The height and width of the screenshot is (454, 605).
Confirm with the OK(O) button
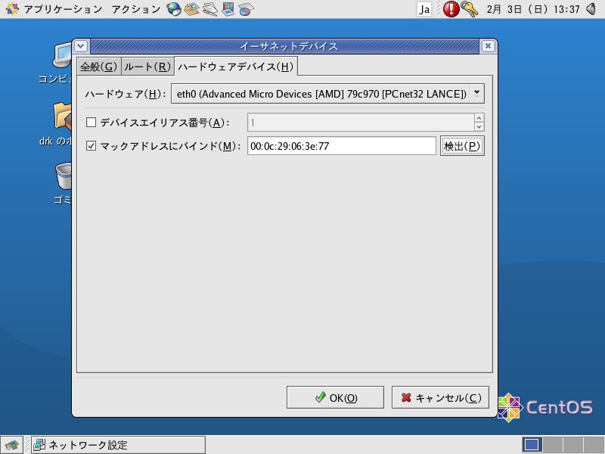[x=335, y=397]
